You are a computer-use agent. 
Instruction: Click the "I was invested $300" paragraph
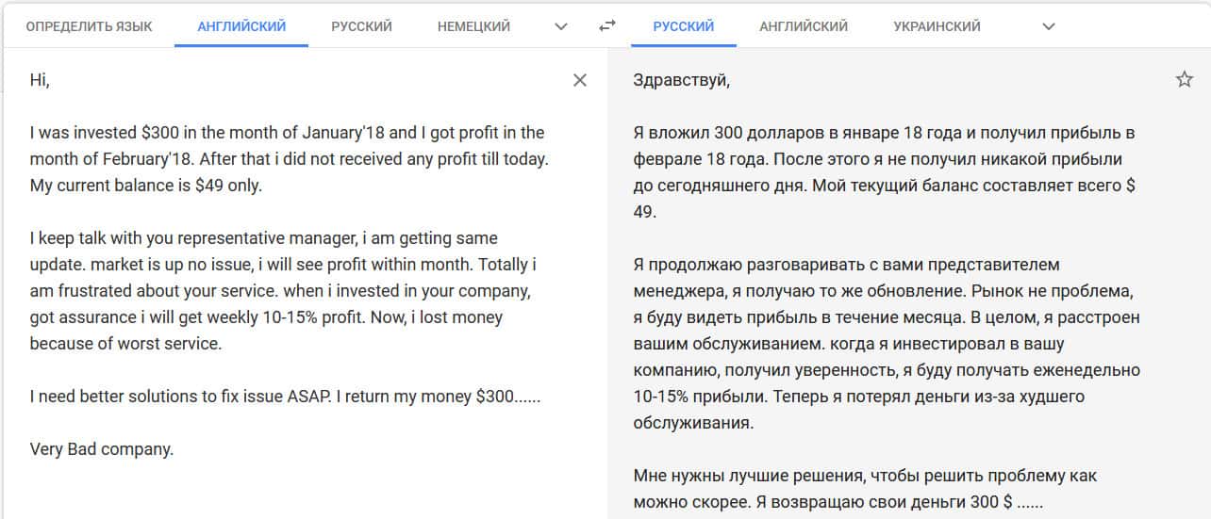[288, 159]
